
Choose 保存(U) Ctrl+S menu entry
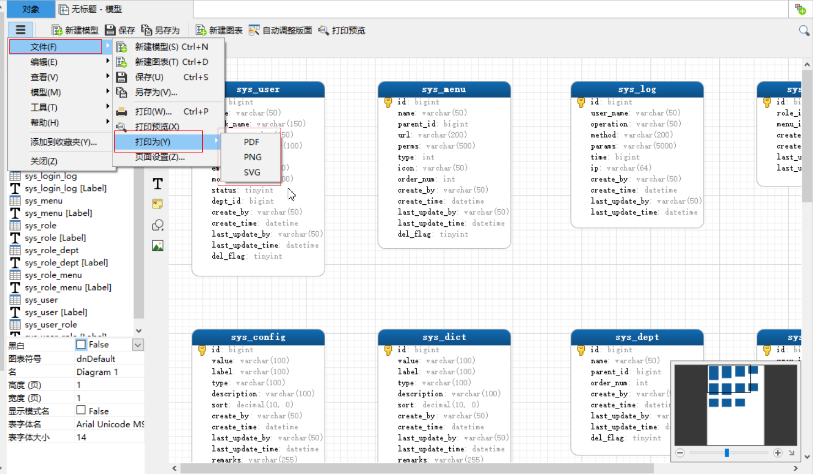coord(169,77)
